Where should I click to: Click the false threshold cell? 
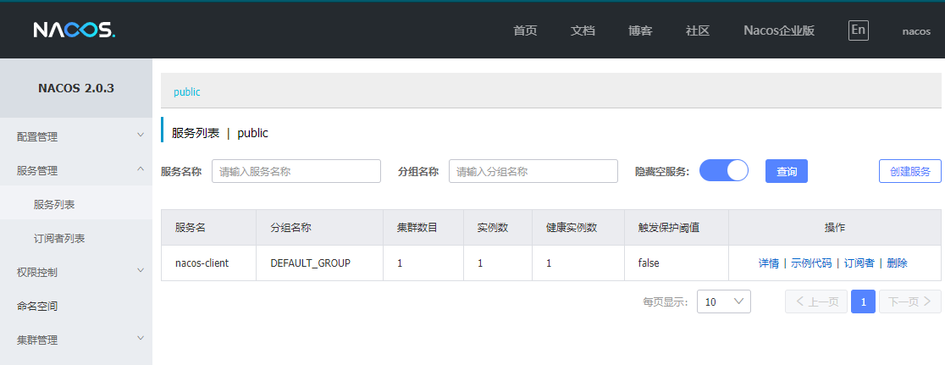point(677,263)
